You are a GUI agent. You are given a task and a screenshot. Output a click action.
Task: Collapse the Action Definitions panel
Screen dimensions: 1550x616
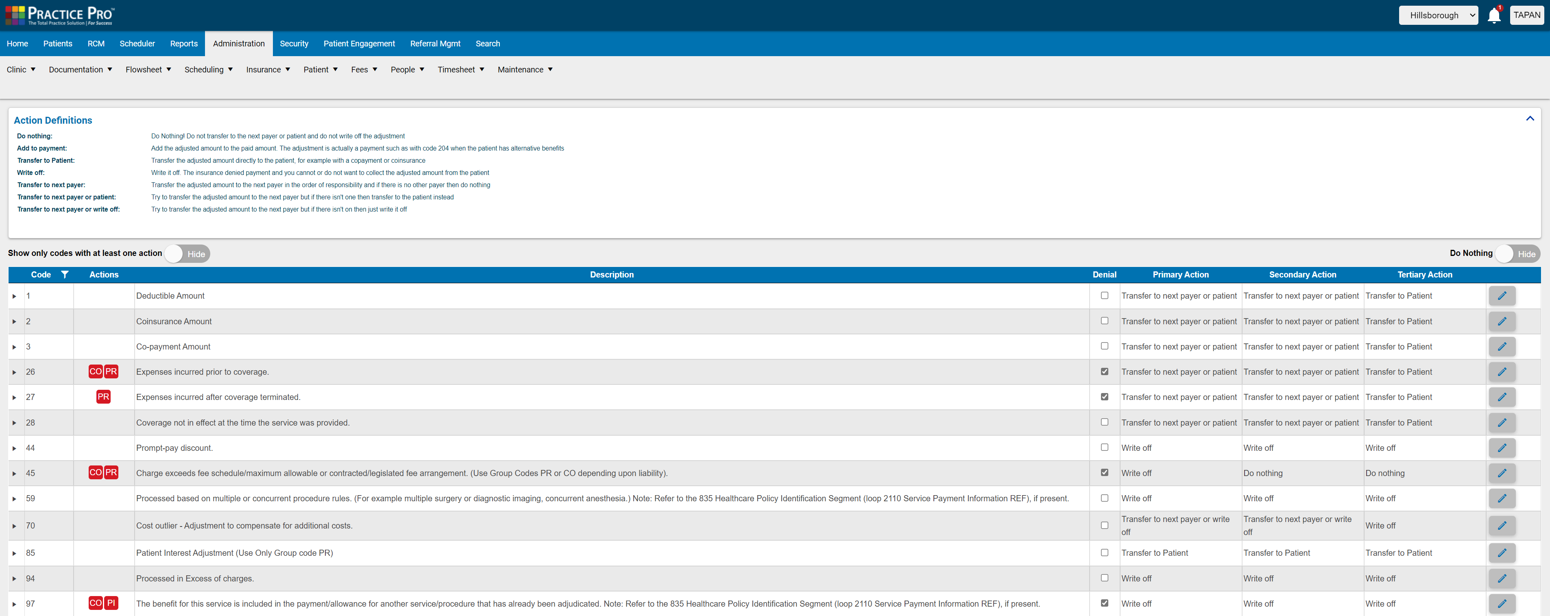pyautogui.click(x=1530, y=119)
